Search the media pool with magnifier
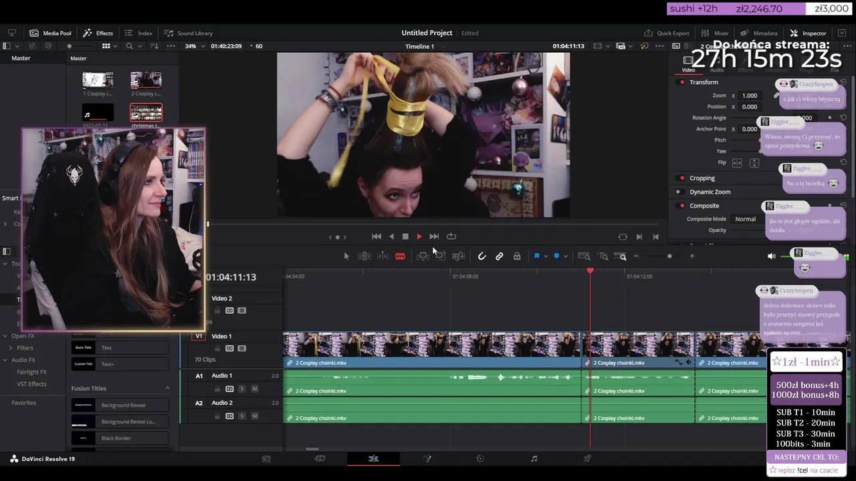Viewport: 856px width, 481px height. click(x=130, y=46)
